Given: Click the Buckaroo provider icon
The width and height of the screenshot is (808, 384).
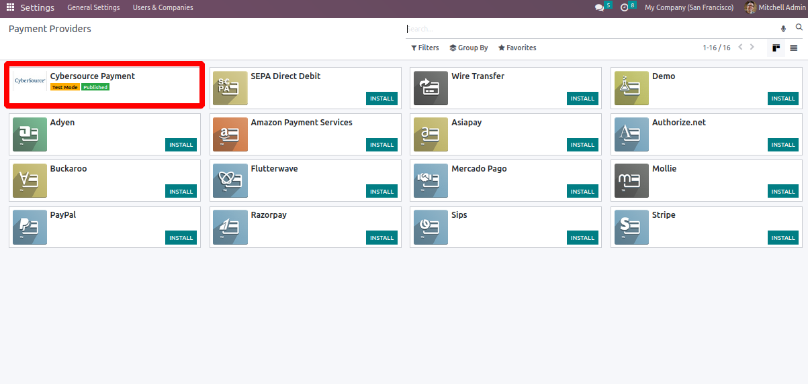Looking at the screenshot, I should tap(30, 181).
